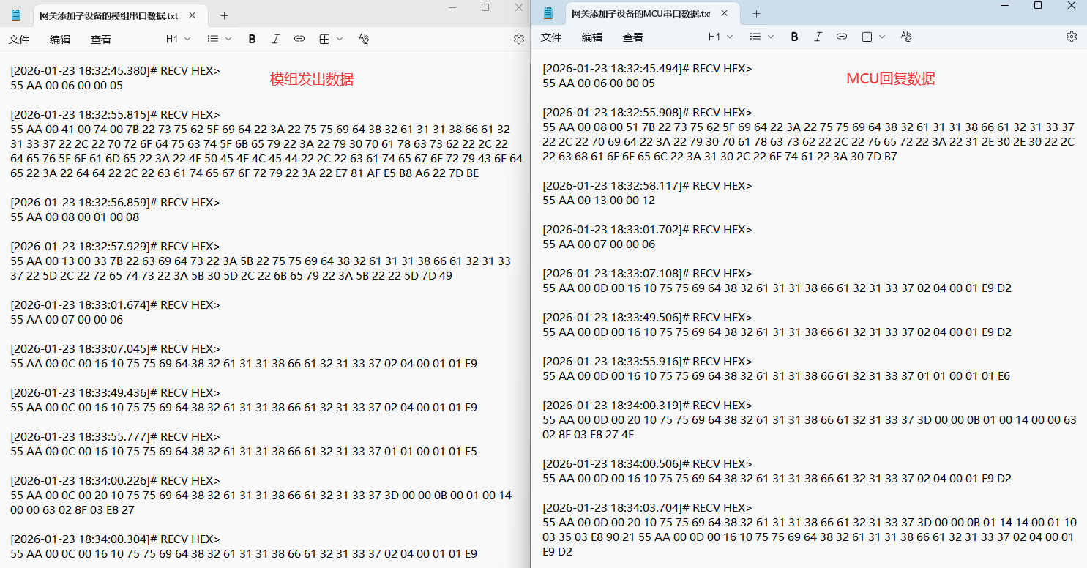Open the 文件 menu in the 模组串口数据 window

19,40
